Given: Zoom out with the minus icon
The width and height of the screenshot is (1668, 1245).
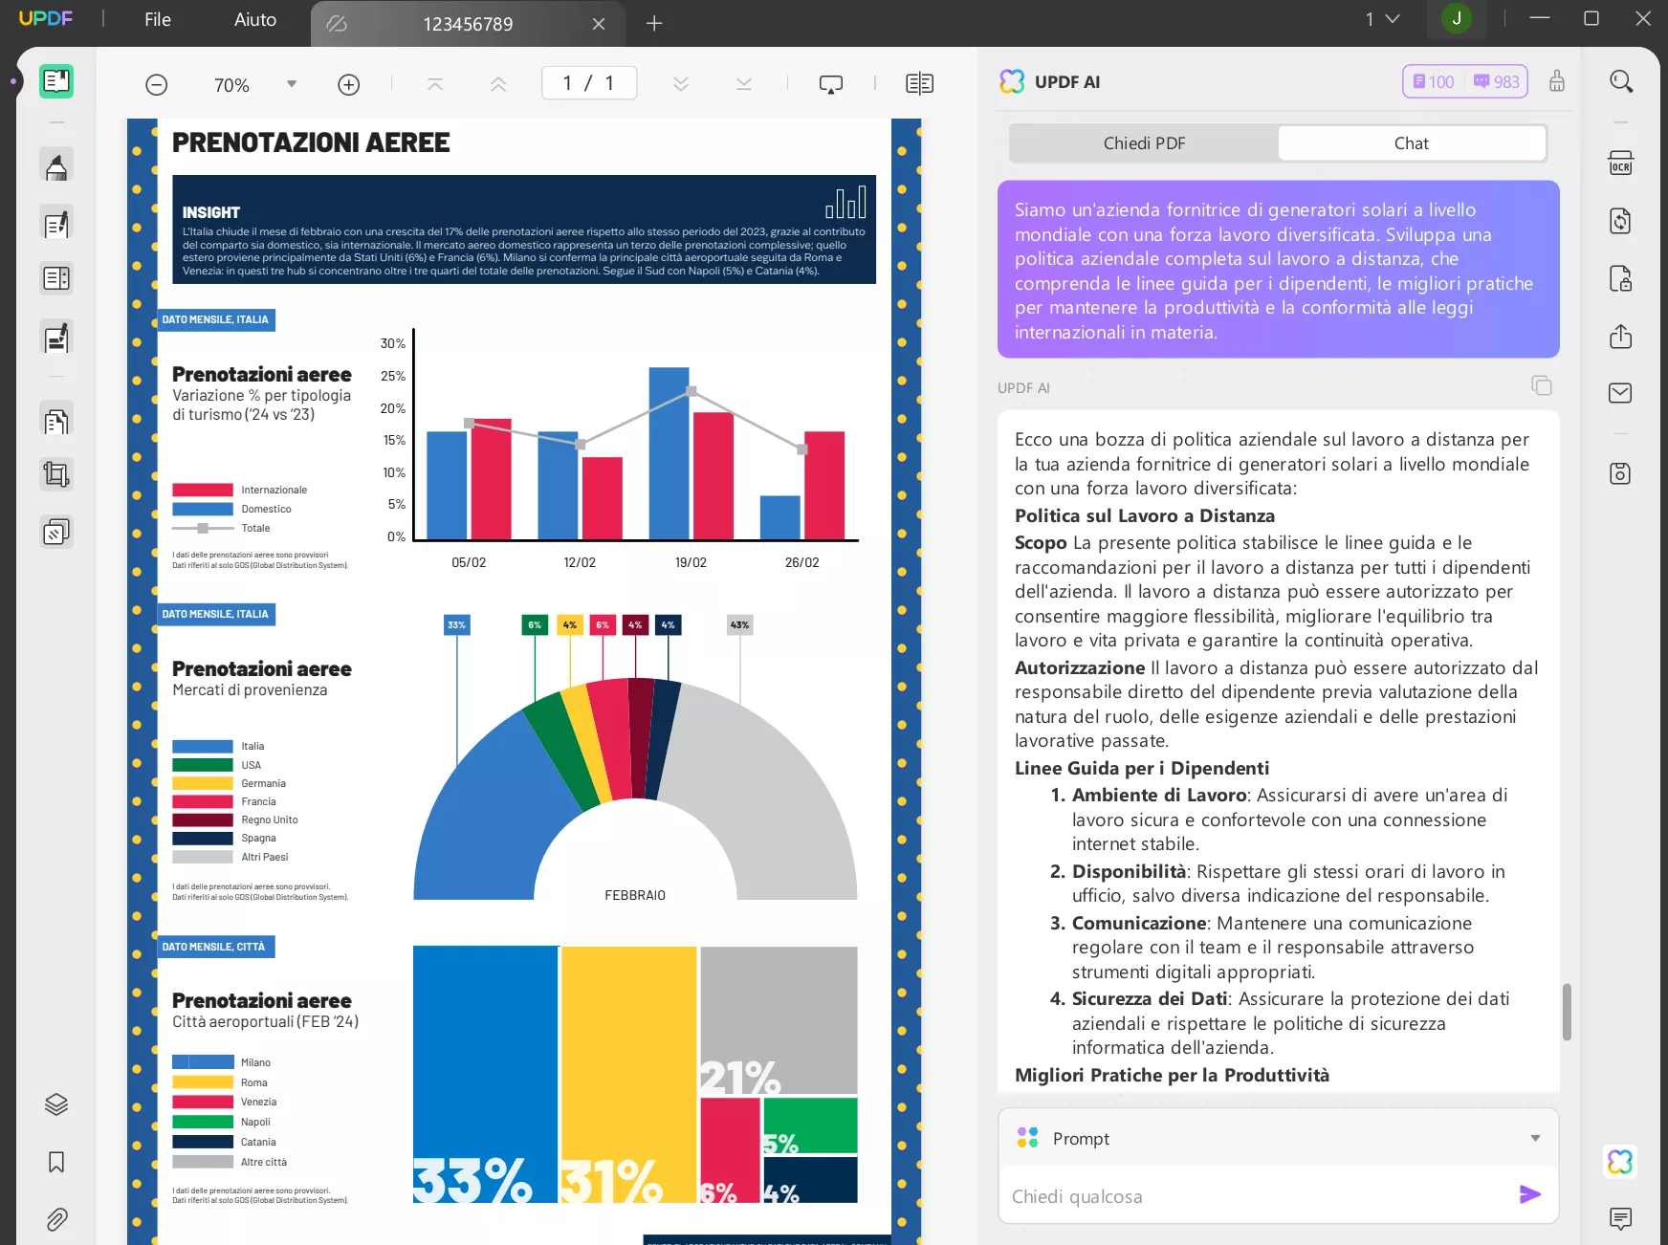Looking at the screenshot, I should pyautogui.click(x=157, y=84).
